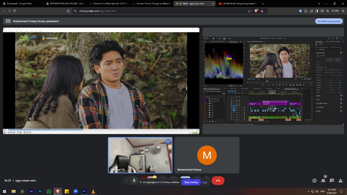Open a new browser tab

(x=263, y=4)
